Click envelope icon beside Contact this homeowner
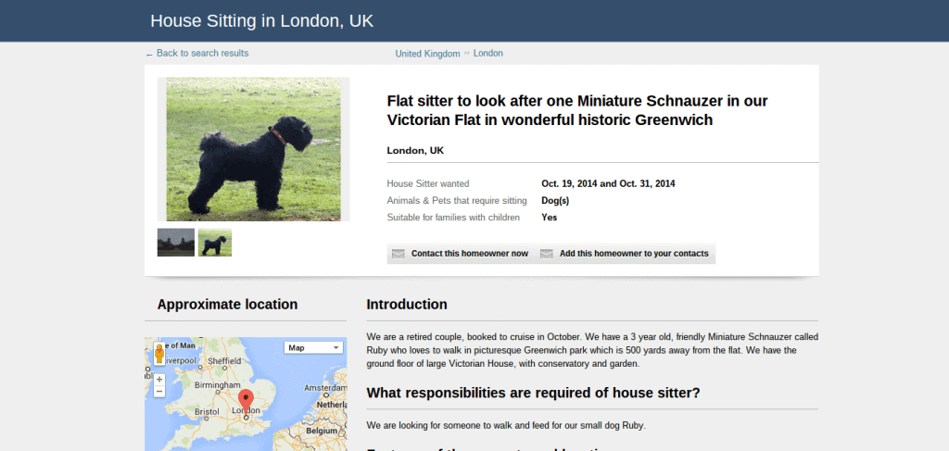The width and height of the screenshot is (949, 451). click(399, 254)
